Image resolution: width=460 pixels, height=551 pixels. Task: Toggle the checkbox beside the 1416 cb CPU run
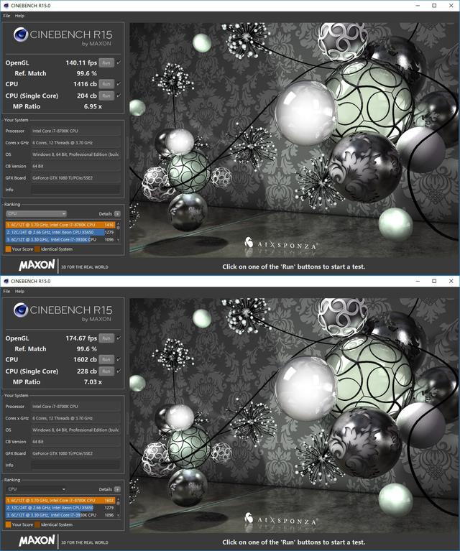point(119,84)
